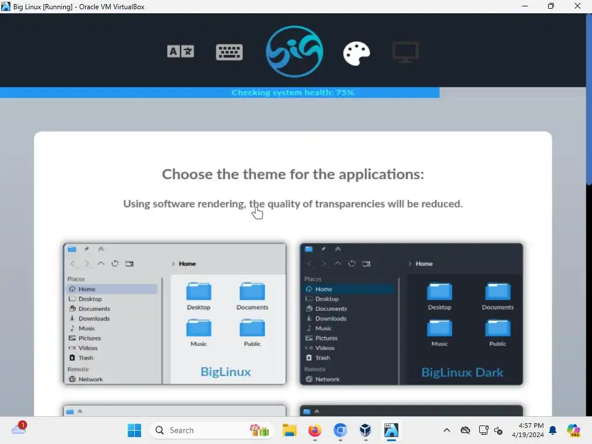Click the OneDrive cloud tray icon
Viewport: 592px width, 444px height.
[x=465, y=430]
